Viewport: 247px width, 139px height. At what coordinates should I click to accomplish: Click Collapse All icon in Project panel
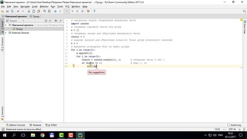click(50, 20)
